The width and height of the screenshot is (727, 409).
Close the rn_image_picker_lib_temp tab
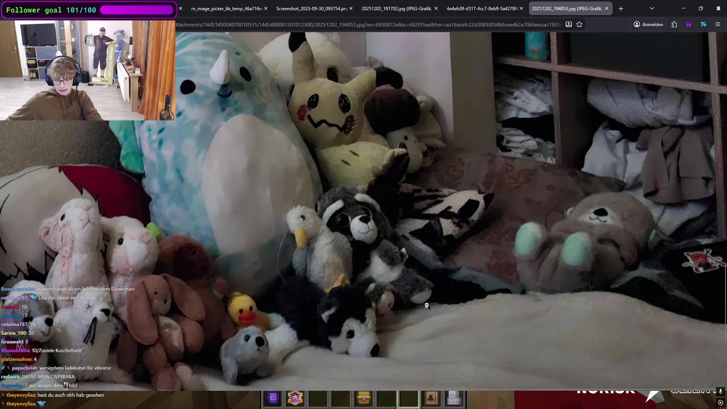click(x=265, y=9)
